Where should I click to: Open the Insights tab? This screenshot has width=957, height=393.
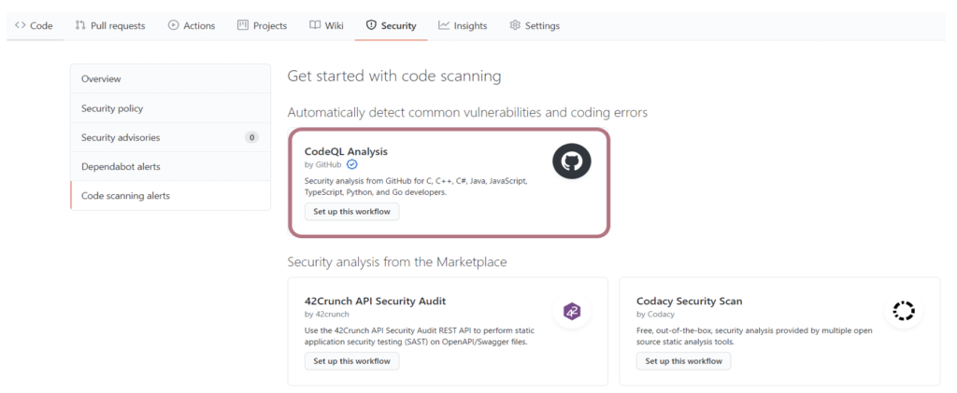pyautogui.click(x=463, y=25)
